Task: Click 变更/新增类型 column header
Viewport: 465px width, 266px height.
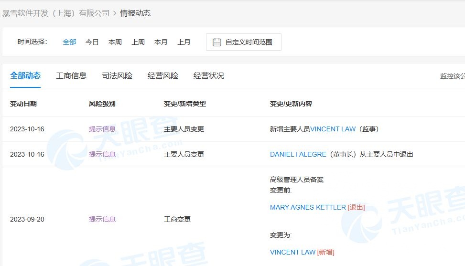Action: (185, 104)
